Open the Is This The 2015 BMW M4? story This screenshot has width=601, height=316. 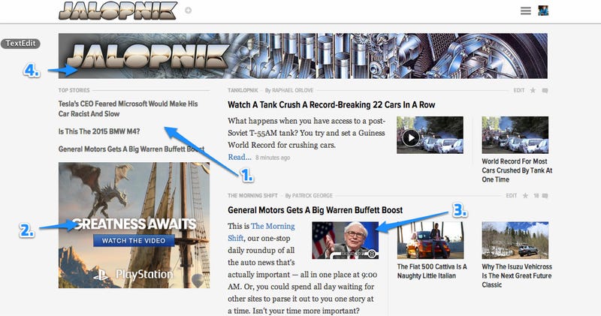pyautogui.click(x=99, y=132)
